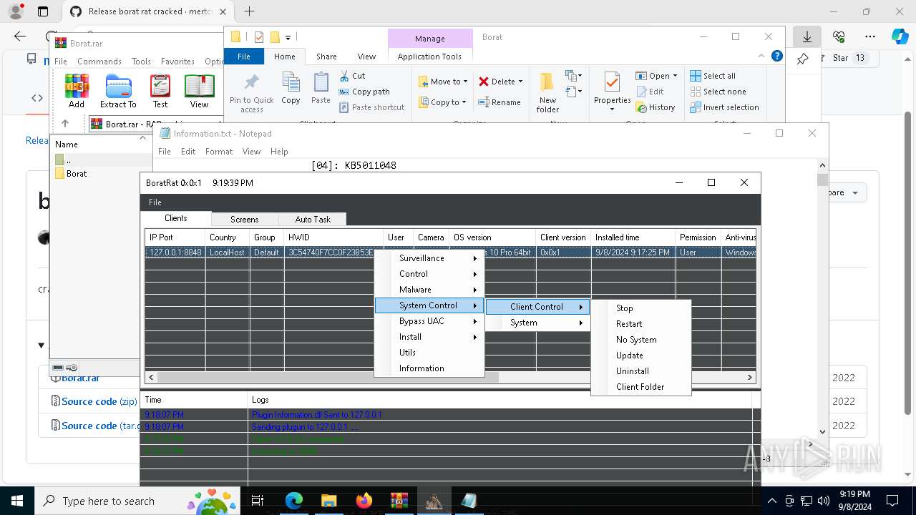This screenshot has height=515, width=916.
Task: Open Microsoft Edge from the taskbar
Action: point(294,501)
